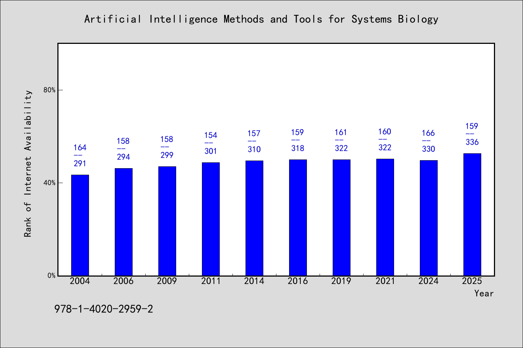Click the value 336 above the 2025 bar
This screenshot has height=348, width=523.
tap(472, 142)
